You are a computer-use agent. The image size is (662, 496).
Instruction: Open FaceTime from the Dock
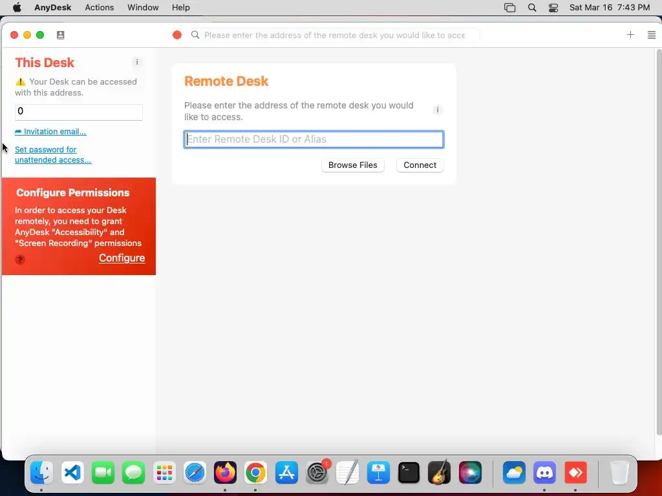103,472
